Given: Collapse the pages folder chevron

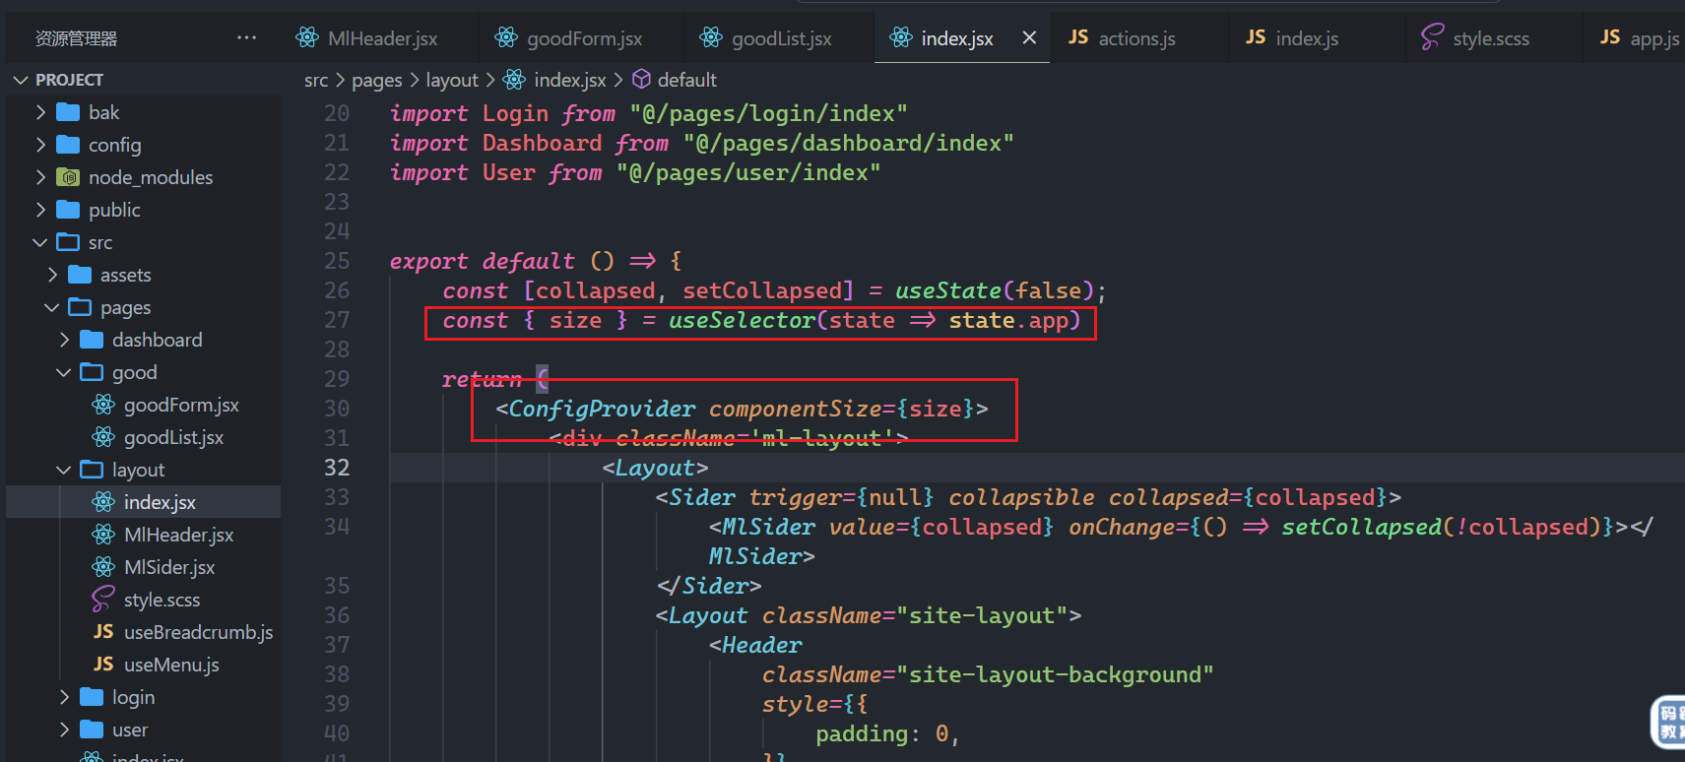Looking at the screenshot, I should [52, 307].
